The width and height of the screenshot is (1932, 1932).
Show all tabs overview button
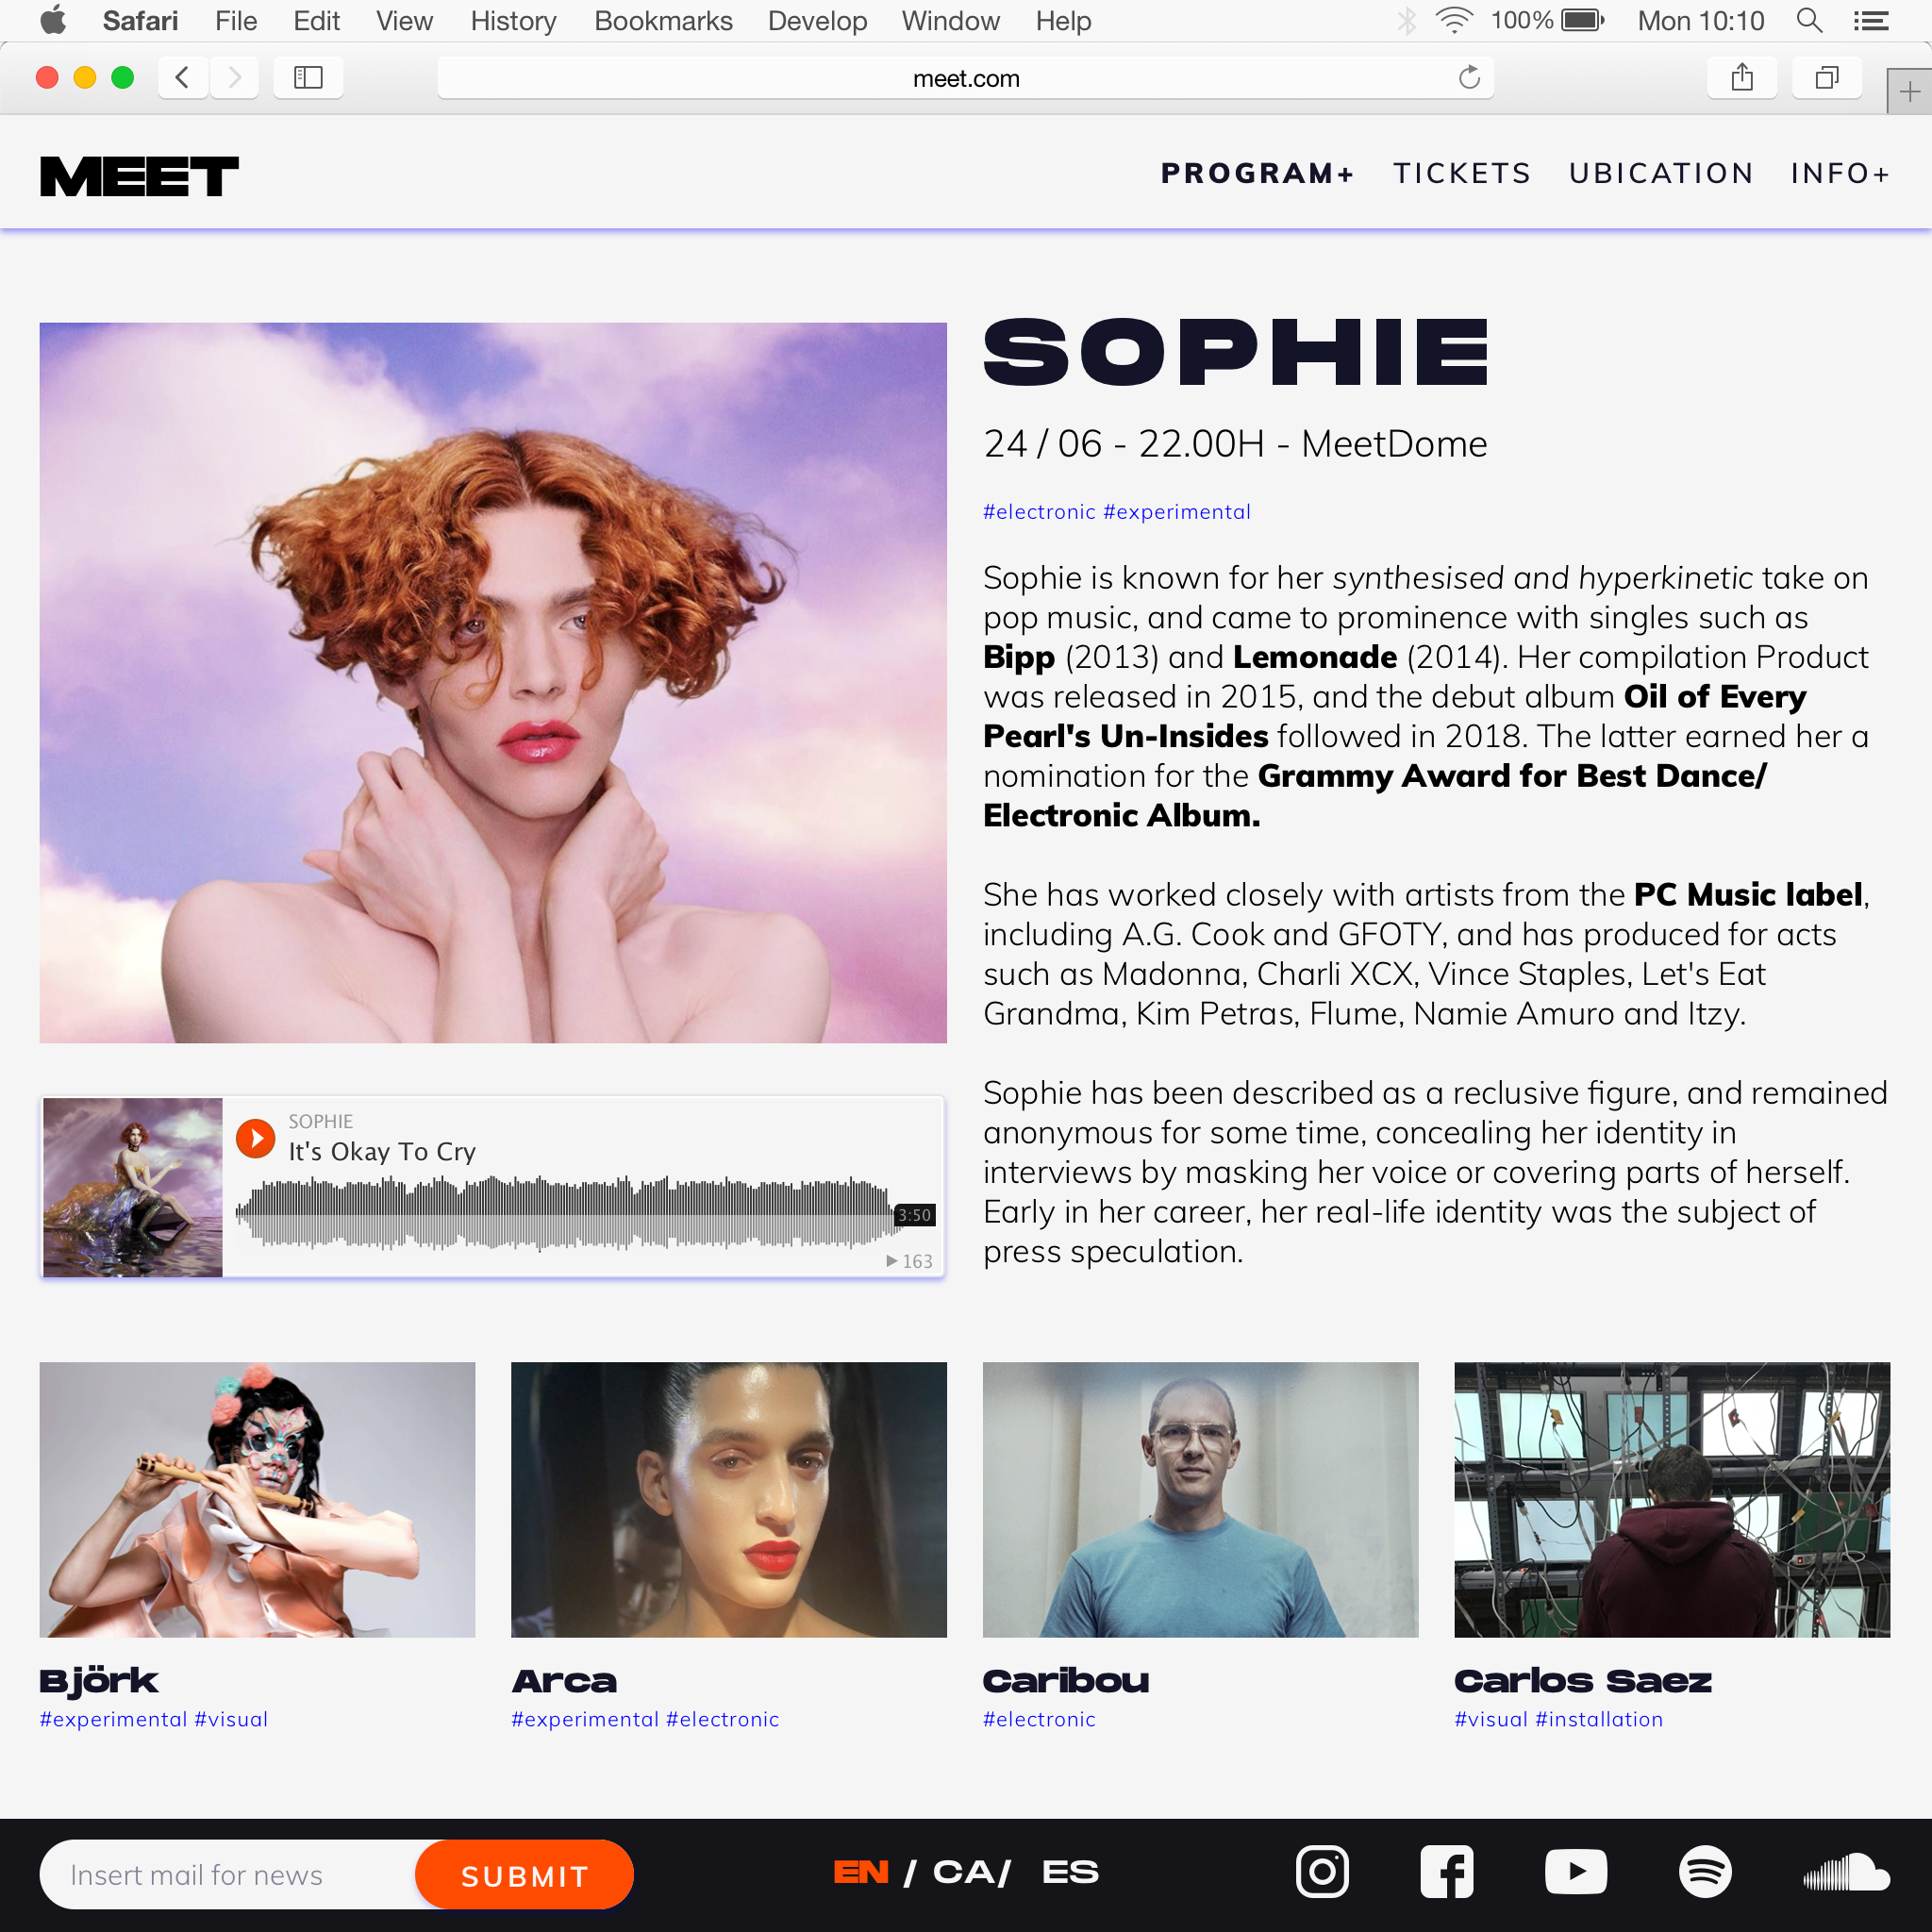point(1827,77)
